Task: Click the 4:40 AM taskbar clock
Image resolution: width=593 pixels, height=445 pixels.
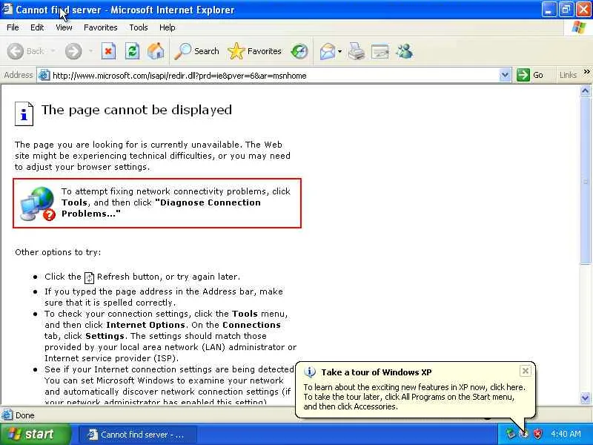Action: pyautogui.click(x=566, y=434)
